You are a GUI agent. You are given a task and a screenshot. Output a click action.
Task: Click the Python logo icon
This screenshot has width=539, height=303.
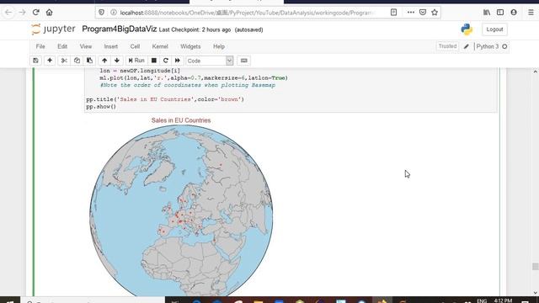467,29
